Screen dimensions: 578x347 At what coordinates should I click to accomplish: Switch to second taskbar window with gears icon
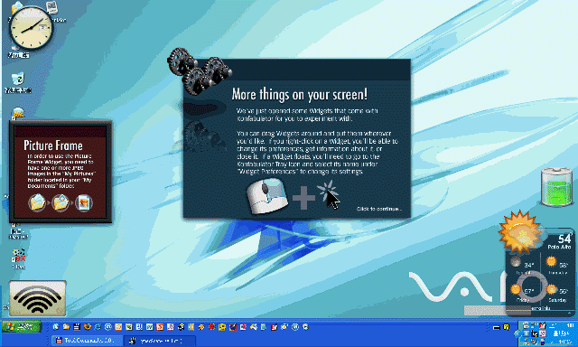pos(159,341)
